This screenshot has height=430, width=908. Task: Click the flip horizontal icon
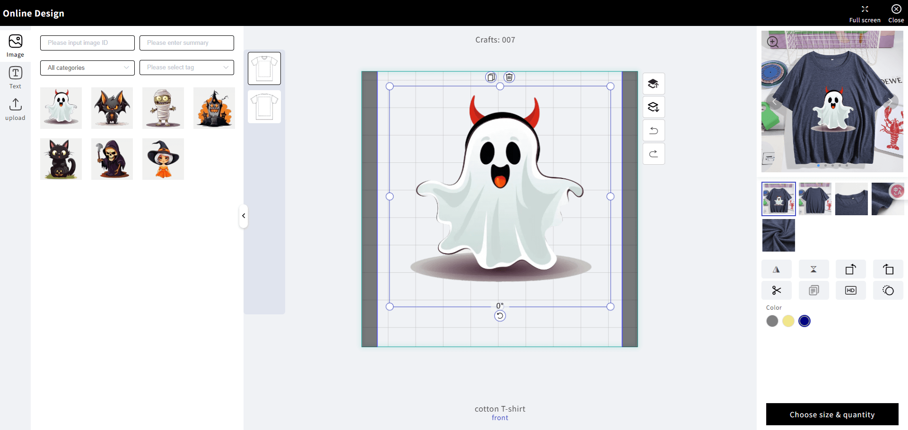coord(776,270)
